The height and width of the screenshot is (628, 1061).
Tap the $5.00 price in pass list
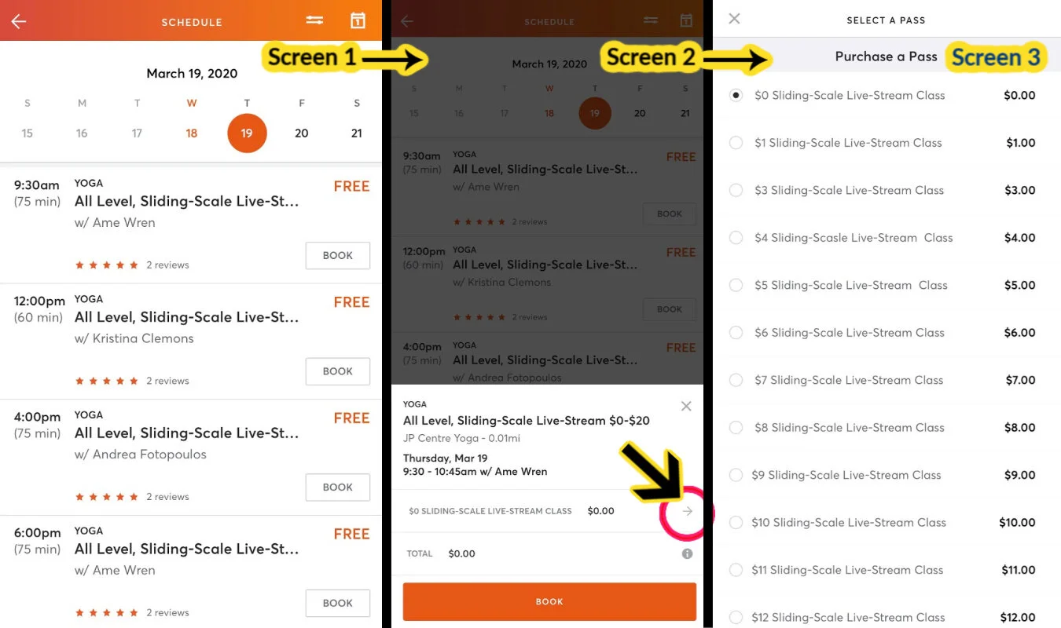(x=1019, y=286)
